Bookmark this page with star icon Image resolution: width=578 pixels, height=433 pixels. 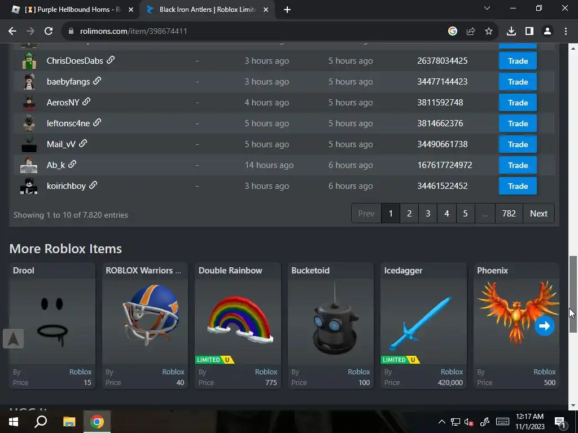(489, 32)
